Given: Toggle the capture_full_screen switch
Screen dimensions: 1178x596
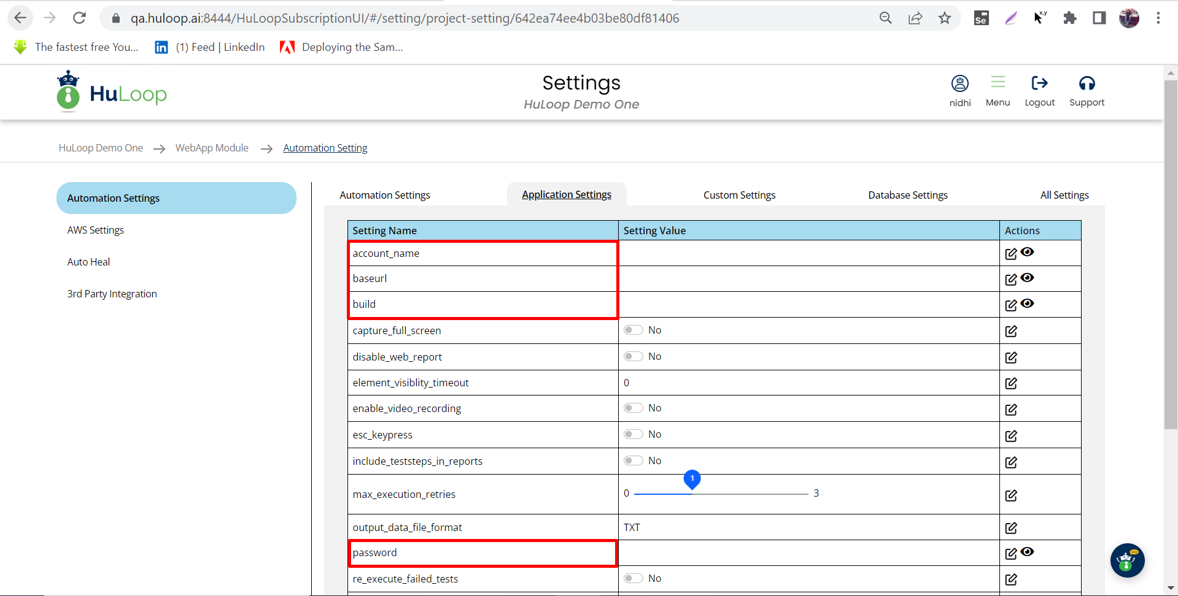Looking at the screenshot, I should point(633,330).
